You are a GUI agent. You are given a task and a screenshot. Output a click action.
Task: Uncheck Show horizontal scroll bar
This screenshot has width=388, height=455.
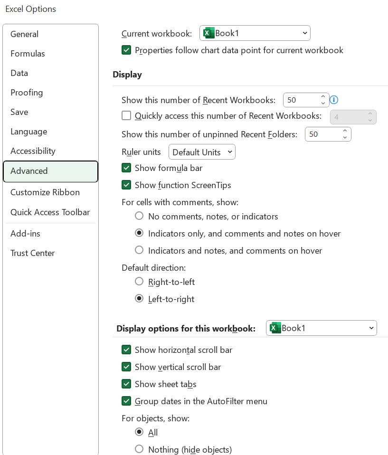pos(126,350)
